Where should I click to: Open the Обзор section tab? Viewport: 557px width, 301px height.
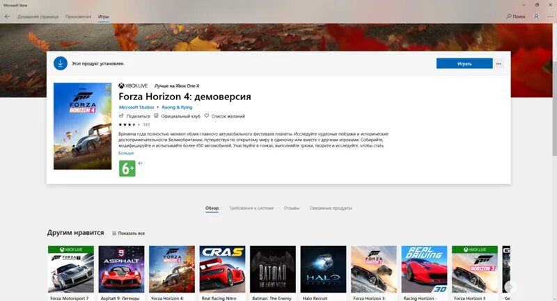point(212,208)
